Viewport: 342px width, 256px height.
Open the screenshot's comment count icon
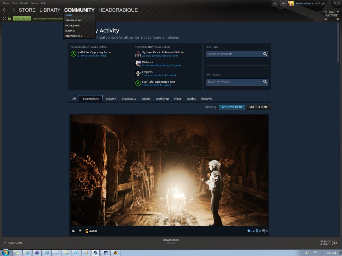click(x=264, y=231)
